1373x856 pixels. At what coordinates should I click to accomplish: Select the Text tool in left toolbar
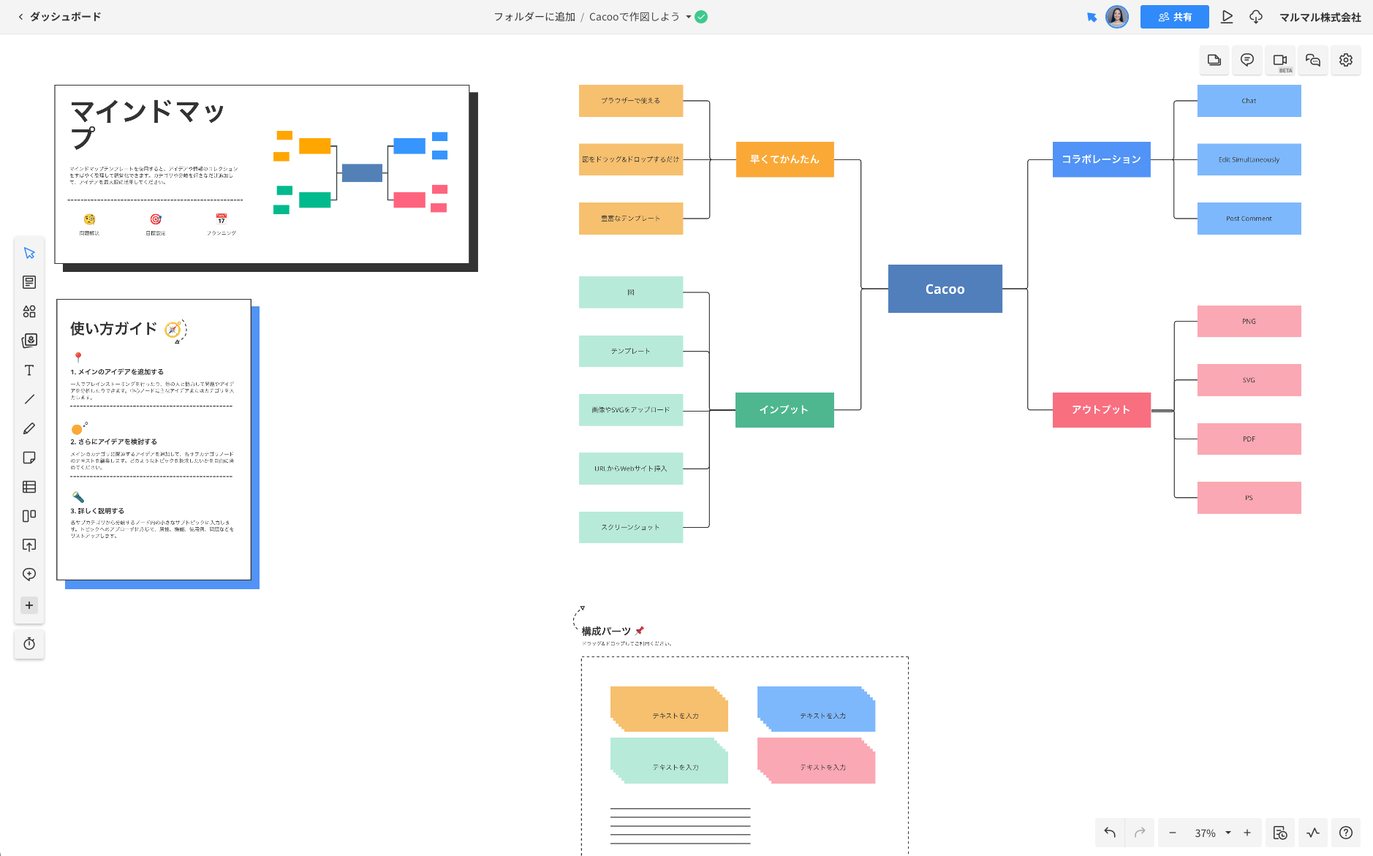(x=29, y=370)
